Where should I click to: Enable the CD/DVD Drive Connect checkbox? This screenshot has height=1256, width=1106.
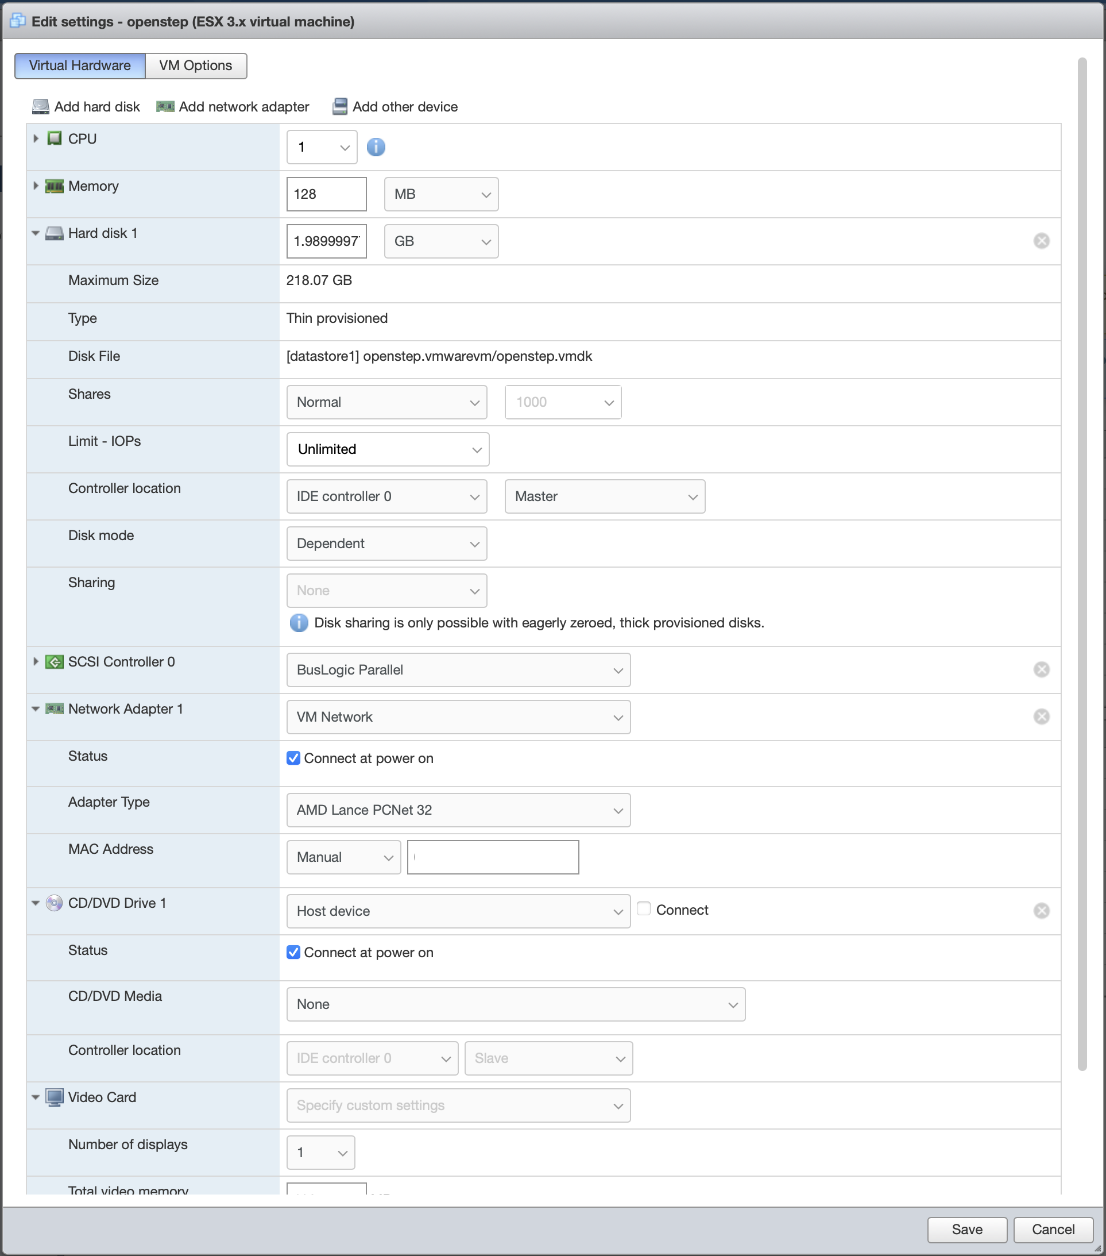[644, 909]
